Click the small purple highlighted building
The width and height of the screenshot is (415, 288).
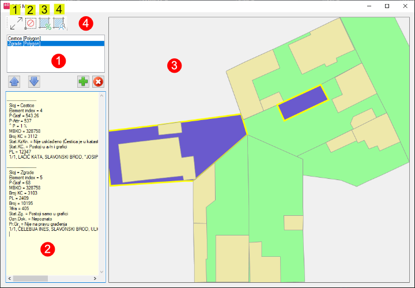pyautogui.click(x=303, y=102)
